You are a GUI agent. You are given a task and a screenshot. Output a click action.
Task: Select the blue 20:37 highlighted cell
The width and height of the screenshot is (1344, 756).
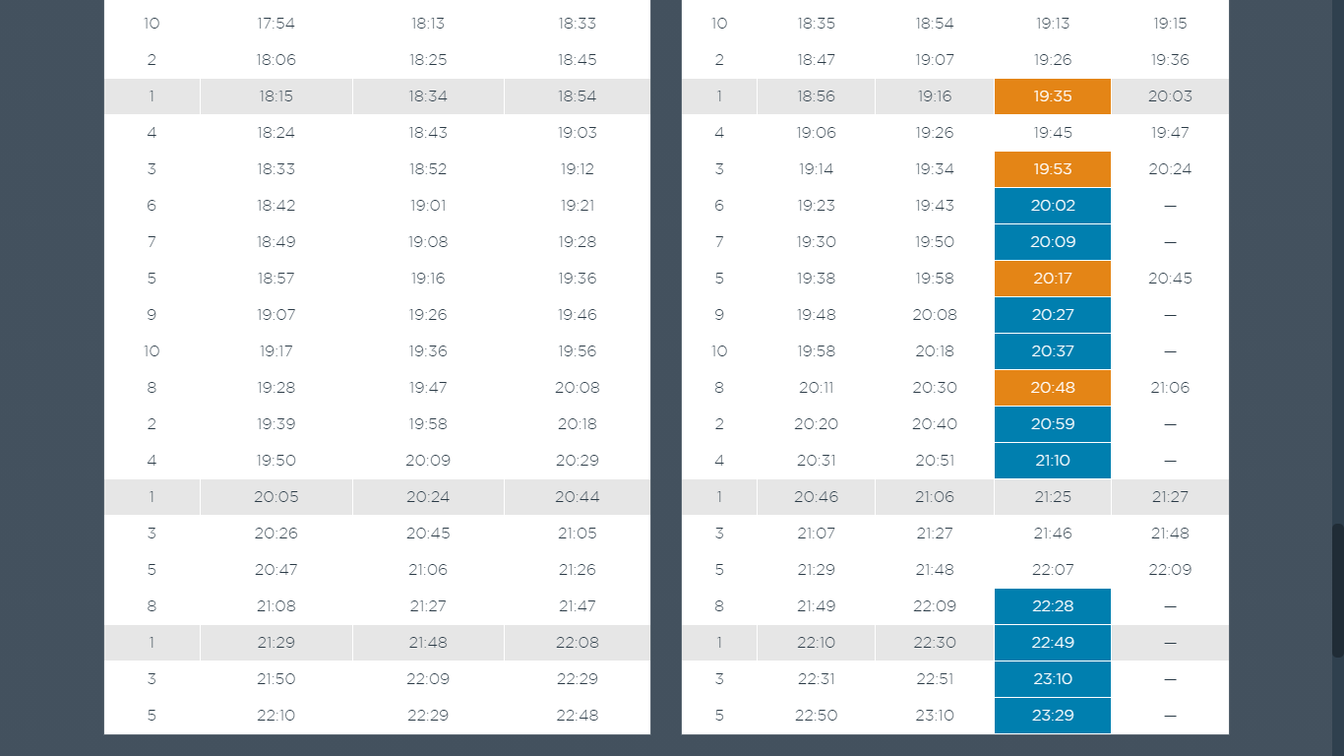pyautogui.click(x=1053, y=351)
